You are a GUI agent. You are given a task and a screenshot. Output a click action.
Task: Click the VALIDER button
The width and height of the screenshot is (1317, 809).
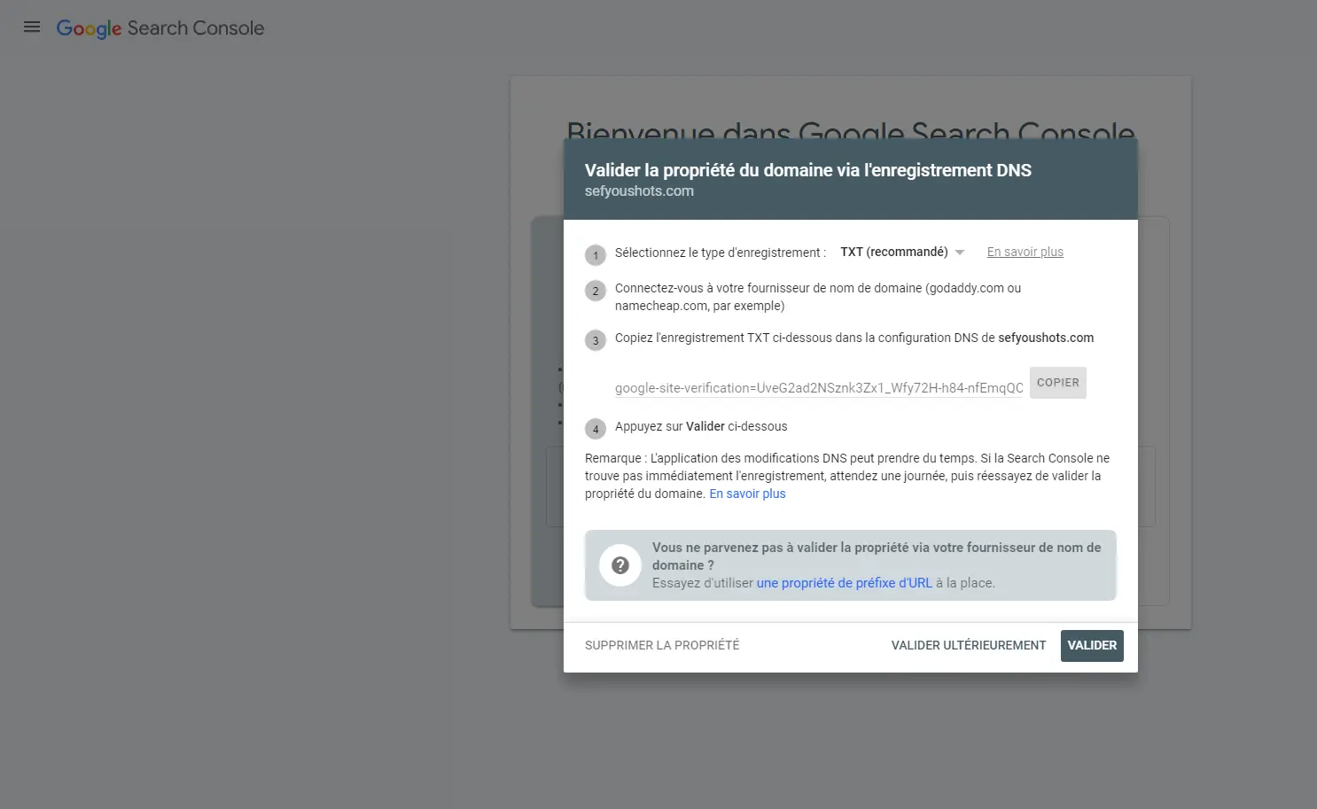[1092, 646]
